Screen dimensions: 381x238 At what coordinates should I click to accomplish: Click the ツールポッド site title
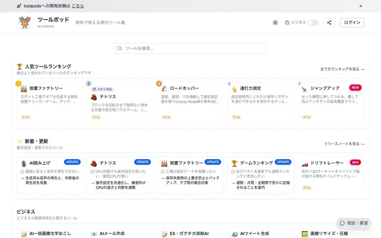53,19
